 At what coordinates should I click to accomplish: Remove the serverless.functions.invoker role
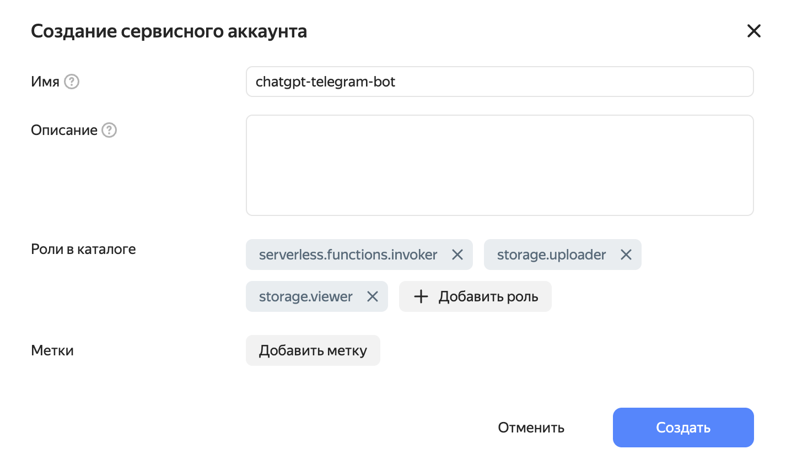[x=457, y=255]
